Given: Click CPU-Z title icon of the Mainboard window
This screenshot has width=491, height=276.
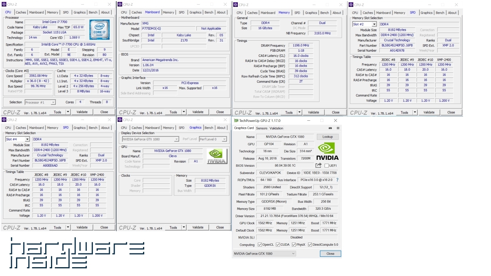Looking at the screenshot, I should [120, 5].
